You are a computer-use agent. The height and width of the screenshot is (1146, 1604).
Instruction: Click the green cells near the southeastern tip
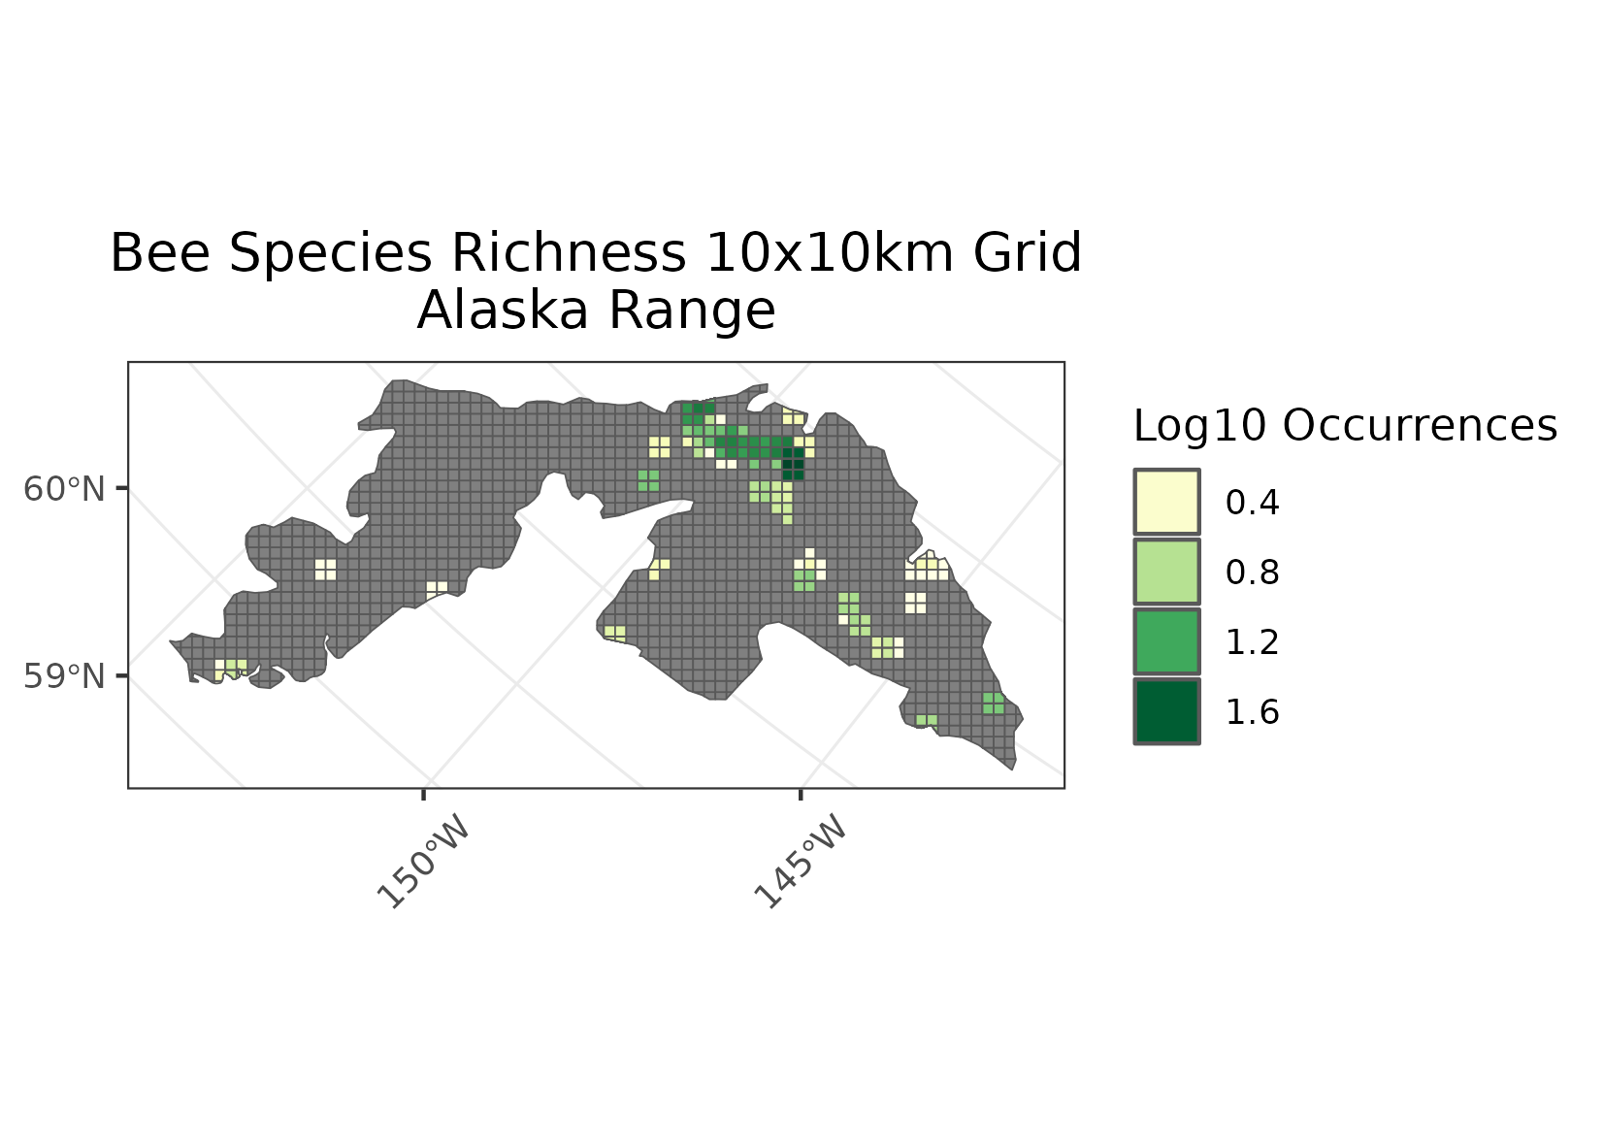(993, 704)
